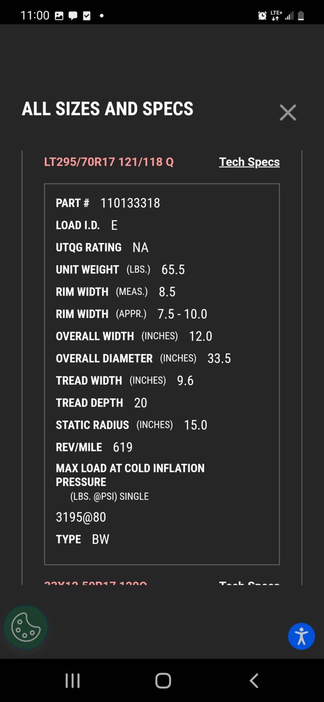Viewport: 324px width, 702px height.
Task: Tap the LTE signal indicator
Action: pyautogui.click(x=276, y=16)
